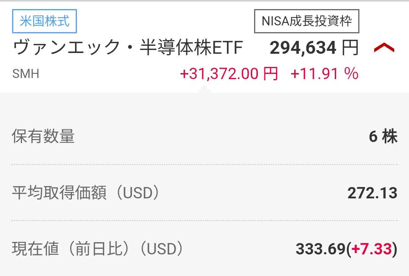Click the small triangle pointer under the header
Image resolution: width=409 pixels, height=276 pixels.
point(205,89)
